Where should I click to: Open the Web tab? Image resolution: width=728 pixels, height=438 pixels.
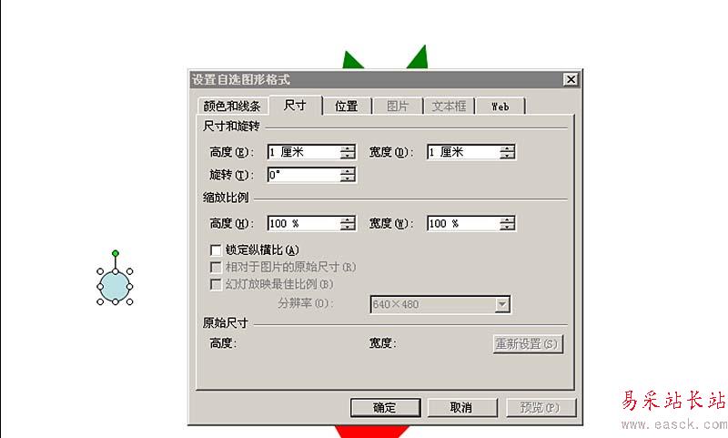(x=500, y=107)
